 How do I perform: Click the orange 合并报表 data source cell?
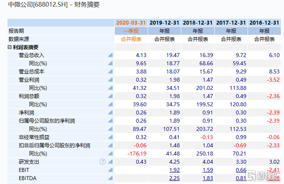pos(131,39)
